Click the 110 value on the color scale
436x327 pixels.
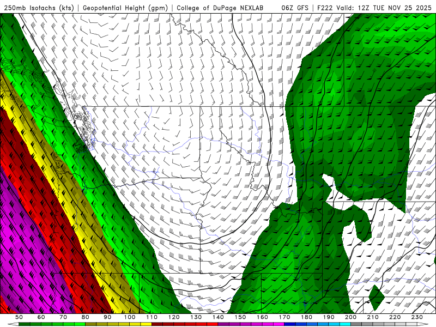click(152, 317)
